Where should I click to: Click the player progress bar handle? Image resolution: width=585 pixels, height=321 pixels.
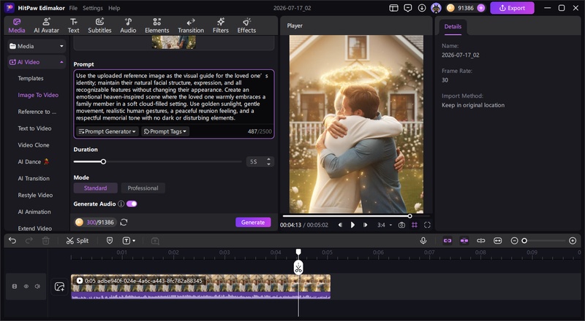(409, 216)
